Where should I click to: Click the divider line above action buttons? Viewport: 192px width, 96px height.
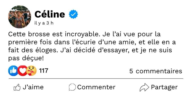96,78
